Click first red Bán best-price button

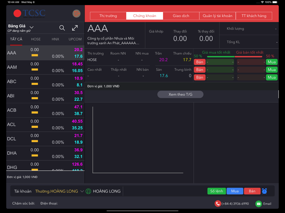click(x=199, y=62)
